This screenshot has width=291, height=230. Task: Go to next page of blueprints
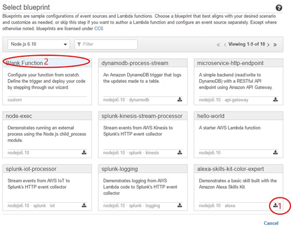[268, 44]
